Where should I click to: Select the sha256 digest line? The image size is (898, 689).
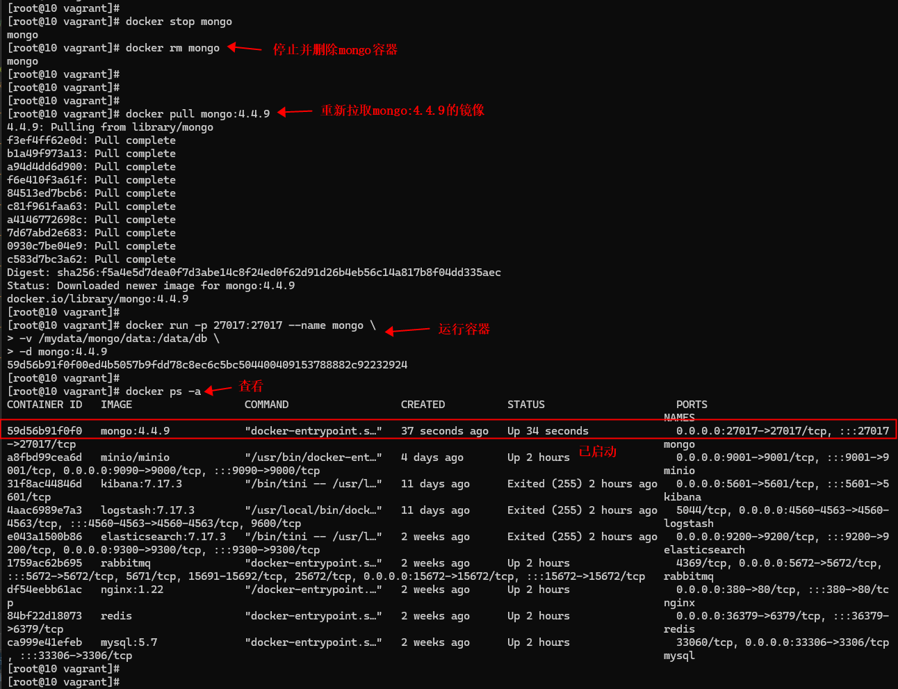[x=254, y=272]
